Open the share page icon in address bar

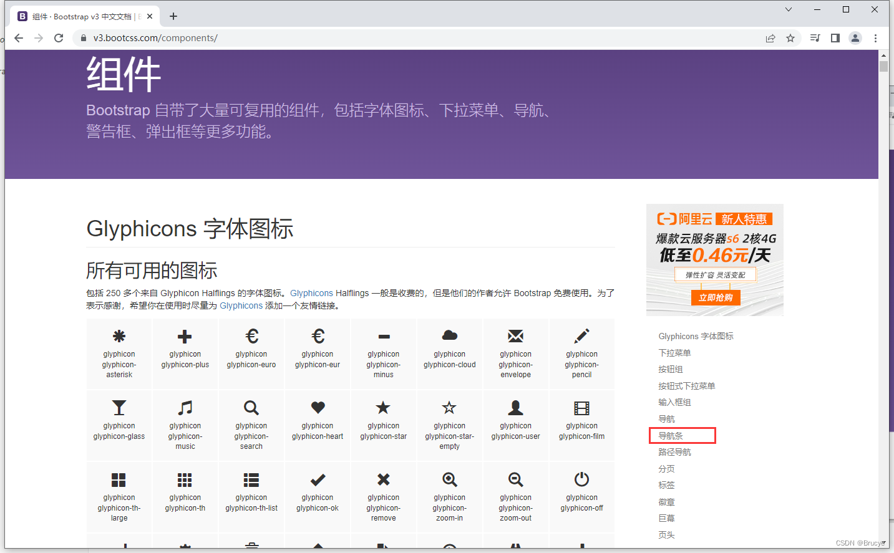770,38
